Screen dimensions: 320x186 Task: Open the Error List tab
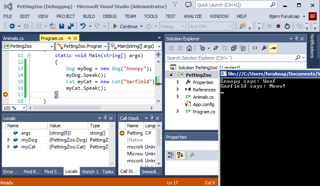10,172
